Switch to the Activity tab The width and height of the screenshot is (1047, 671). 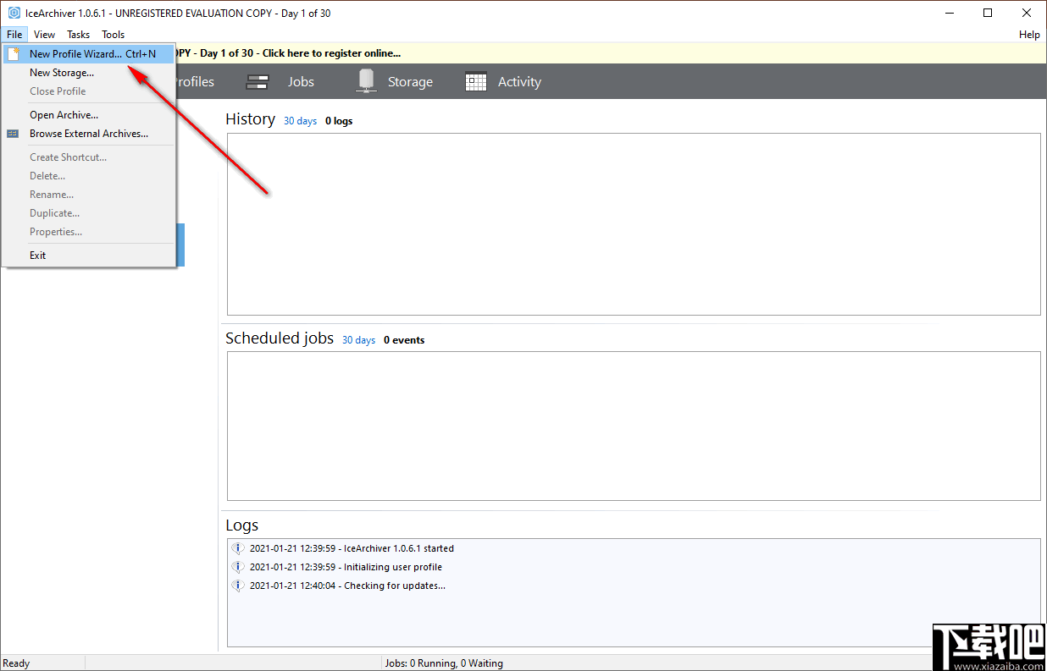click(519, 82)
